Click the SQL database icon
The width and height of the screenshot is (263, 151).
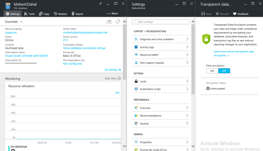[8, 6]
